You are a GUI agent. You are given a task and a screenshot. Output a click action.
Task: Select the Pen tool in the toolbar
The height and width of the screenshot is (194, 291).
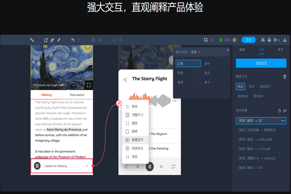point(52,40)
